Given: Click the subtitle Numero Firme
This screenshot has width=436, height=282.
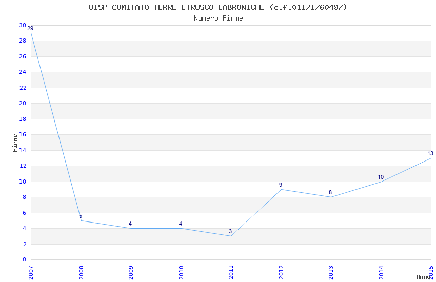Looking at the screenshot, I should 219,18.
